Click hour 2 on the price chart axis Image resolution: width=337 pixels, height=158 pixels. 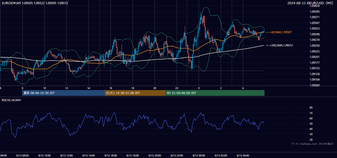point(221,88)
